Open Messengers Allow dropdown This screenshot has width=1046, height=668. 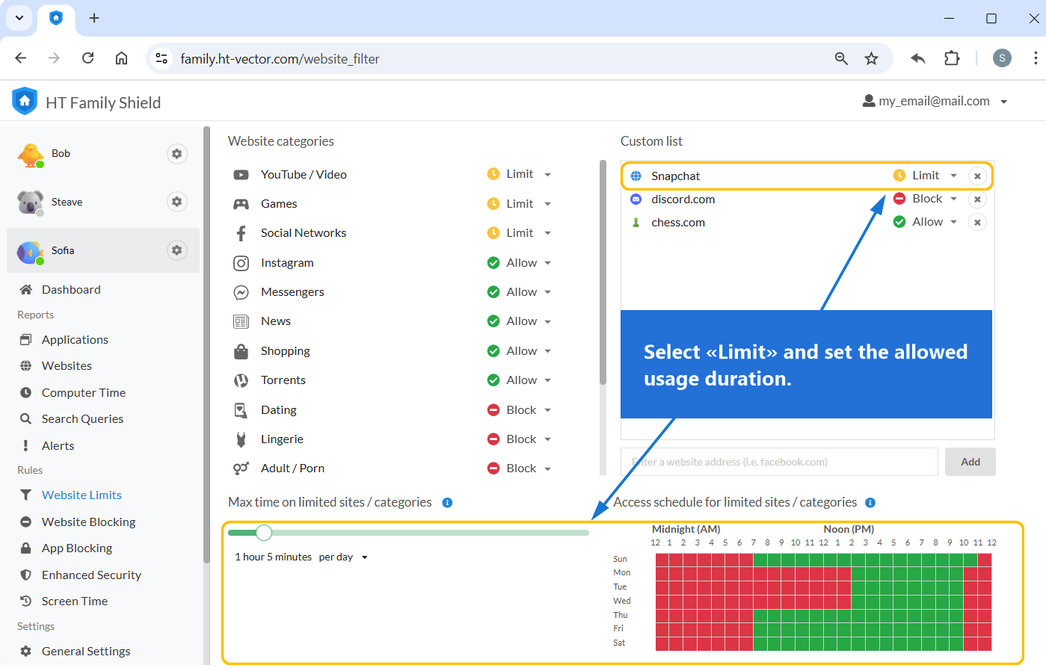[x=520, y=291]
